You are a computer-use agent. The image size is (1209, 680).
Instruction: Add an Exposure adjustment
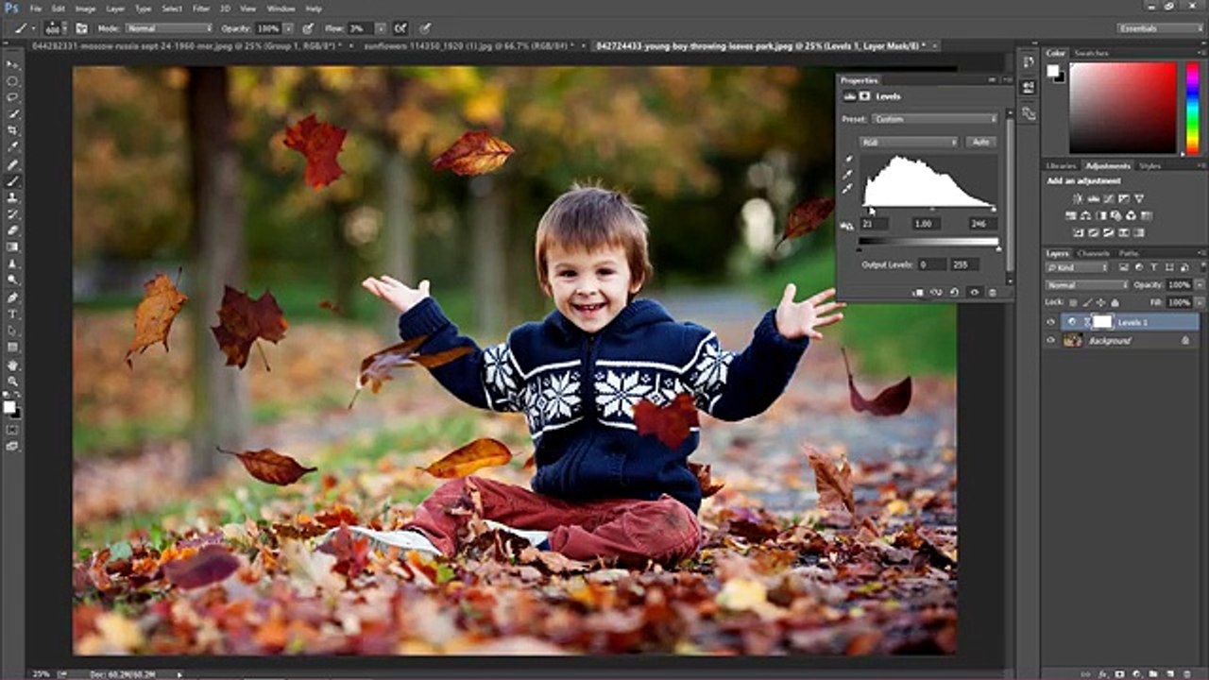pyautogui.click(x=1123, y=198)
